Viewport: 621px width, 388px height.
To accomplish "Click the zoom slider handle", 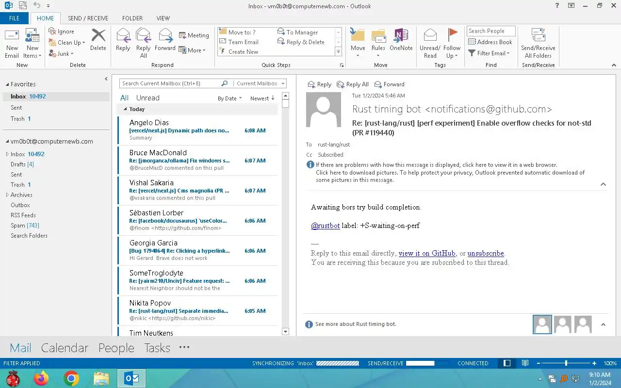I will coord(566,363).
